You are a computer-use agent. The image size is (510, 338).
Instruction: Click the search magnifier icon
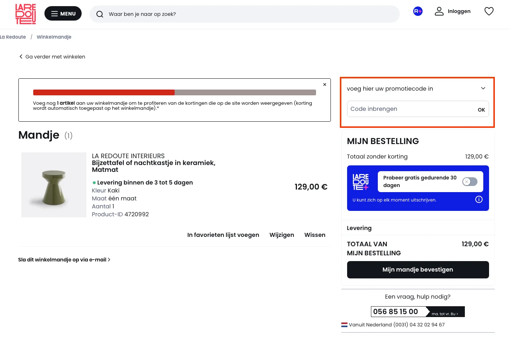100,14
